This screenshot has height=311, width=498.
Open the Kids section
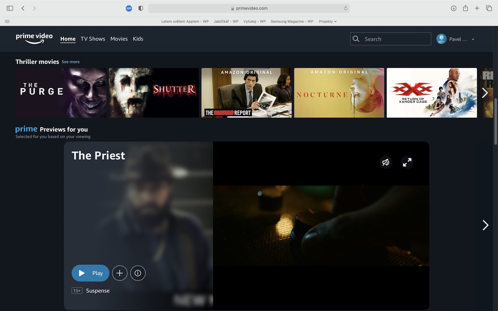click(138, 39)
